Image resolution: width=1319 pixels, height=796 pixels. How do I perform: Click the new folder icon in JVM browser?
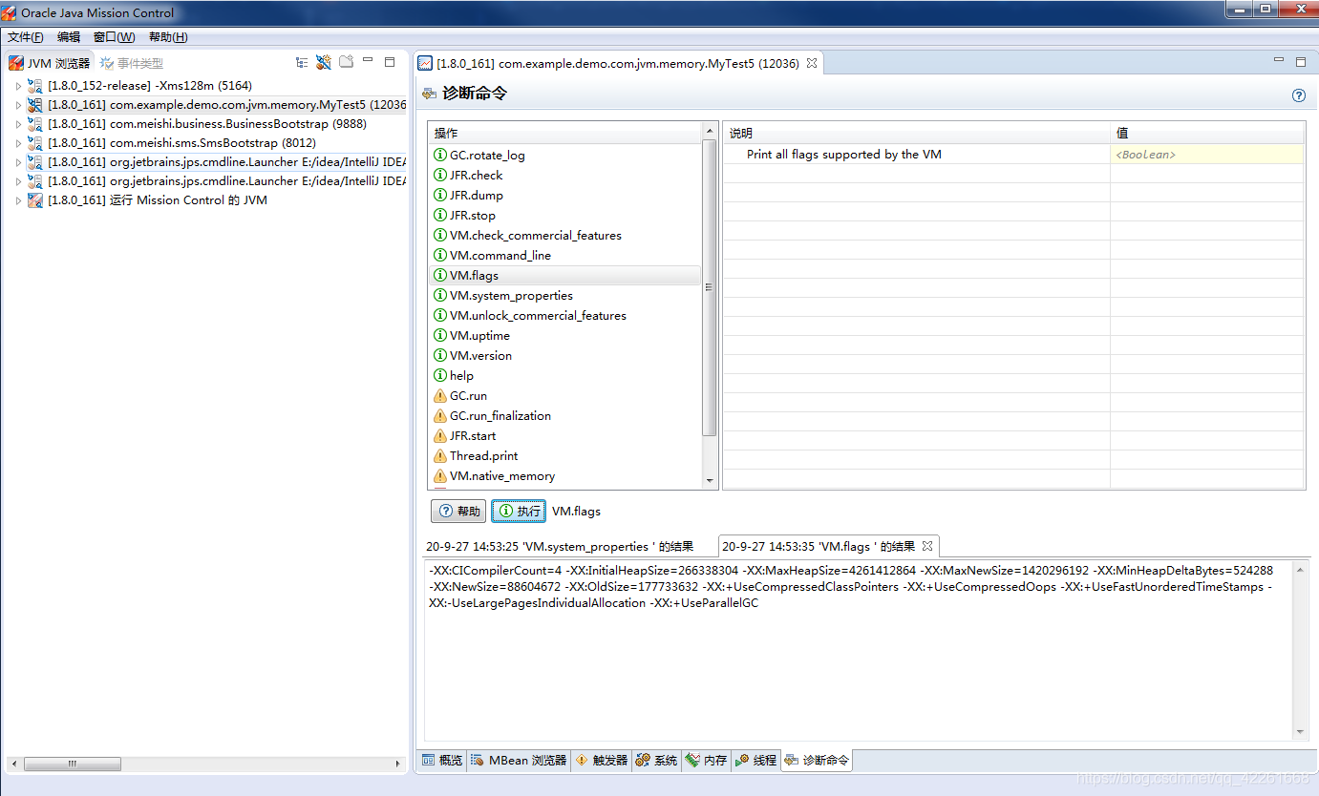[347, 62]
